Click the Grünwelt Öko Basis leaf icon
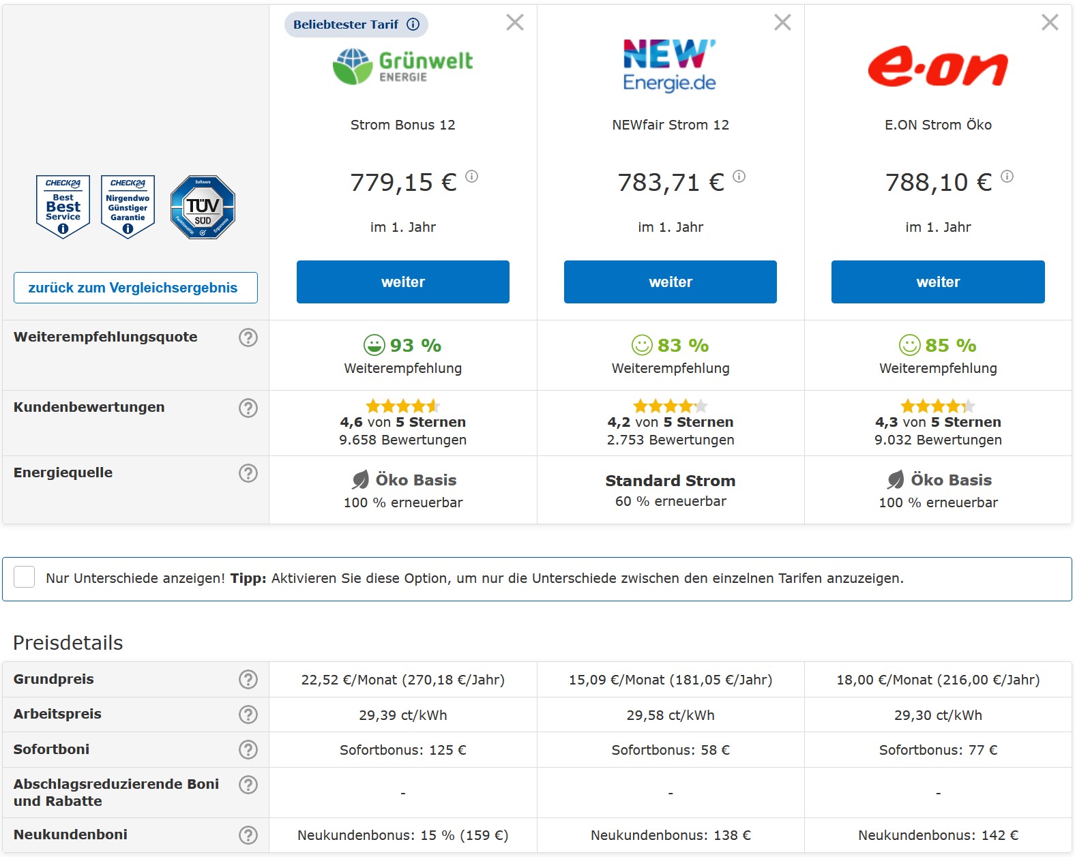 (x=360, y=480)
